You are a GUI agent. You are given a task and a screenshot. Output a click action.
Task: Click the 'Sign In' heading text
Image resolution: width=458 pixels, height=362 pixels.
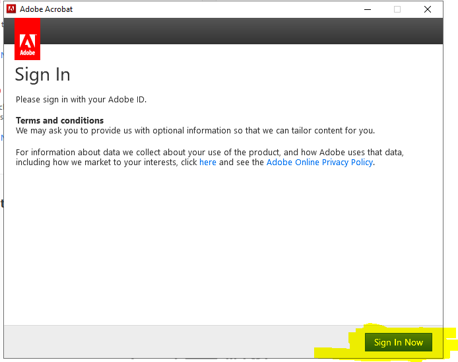coord(43,75)
